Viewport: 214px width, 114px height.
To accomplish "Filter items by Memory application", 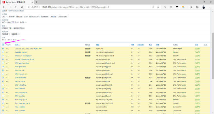I will pos(19,16).
